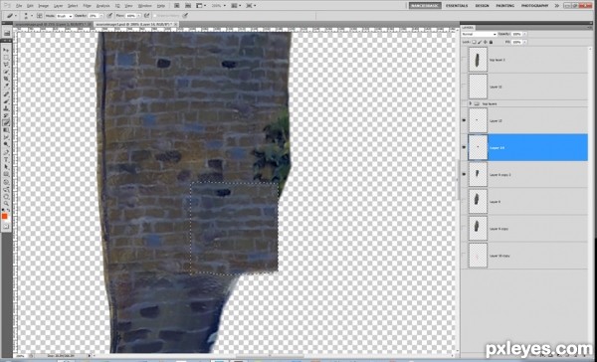The image size is (597, 362).
Task: Open the Layer menu
Action: 59,6
